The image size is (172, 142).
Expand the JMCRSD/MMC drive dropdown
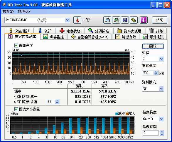click(x=67, y=20)
